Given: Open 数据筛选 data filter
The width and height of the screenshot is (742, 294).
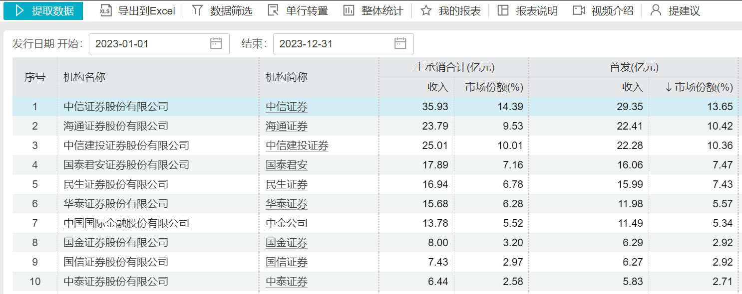Looking at the screenshot, I should [x=231, y=11].
